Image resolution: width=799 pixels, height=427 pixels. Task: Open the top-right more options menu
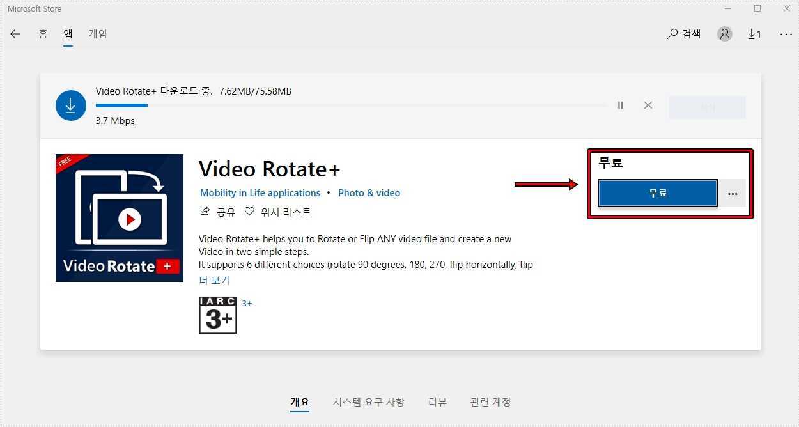786,35
